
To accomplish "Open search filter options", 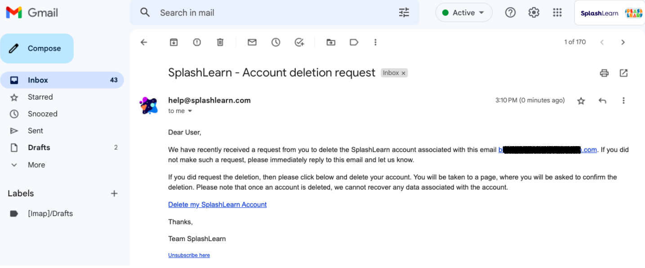I will coord(404,13).
